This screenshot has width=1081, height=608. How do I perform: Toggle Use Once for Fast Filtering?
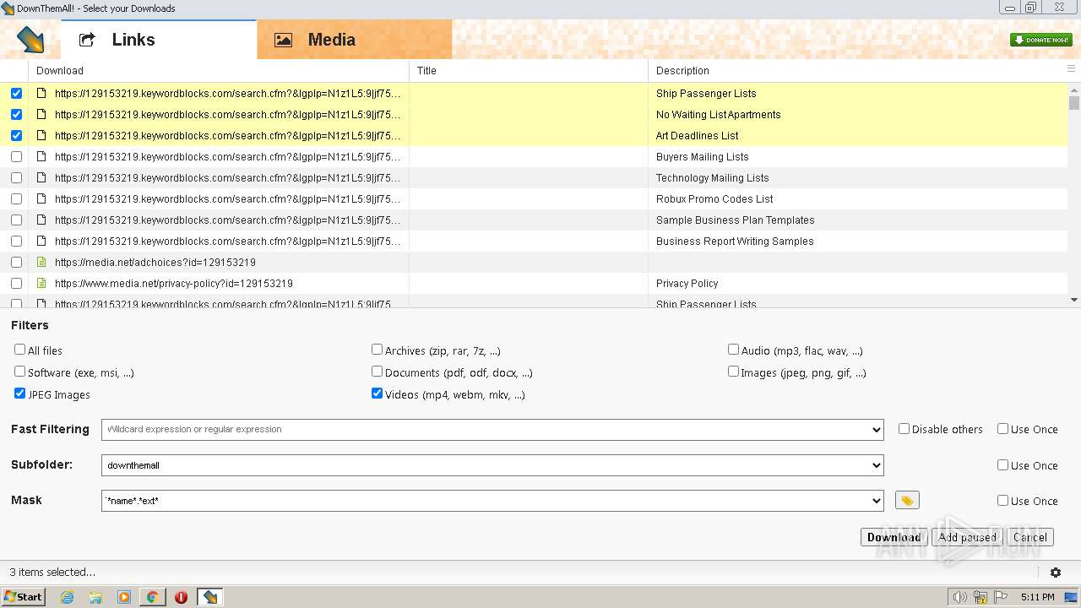click(1002, 429)
